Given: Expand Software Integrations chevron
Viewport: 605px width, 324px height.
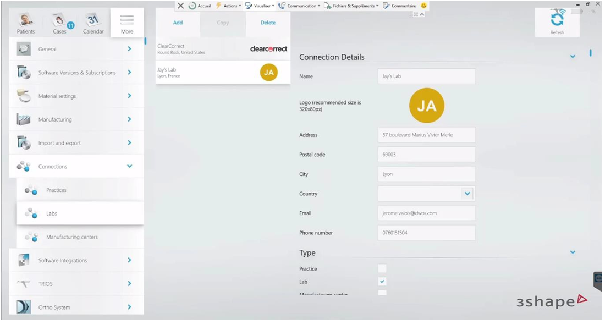Looking at the screenshot, I should point(130,260).
